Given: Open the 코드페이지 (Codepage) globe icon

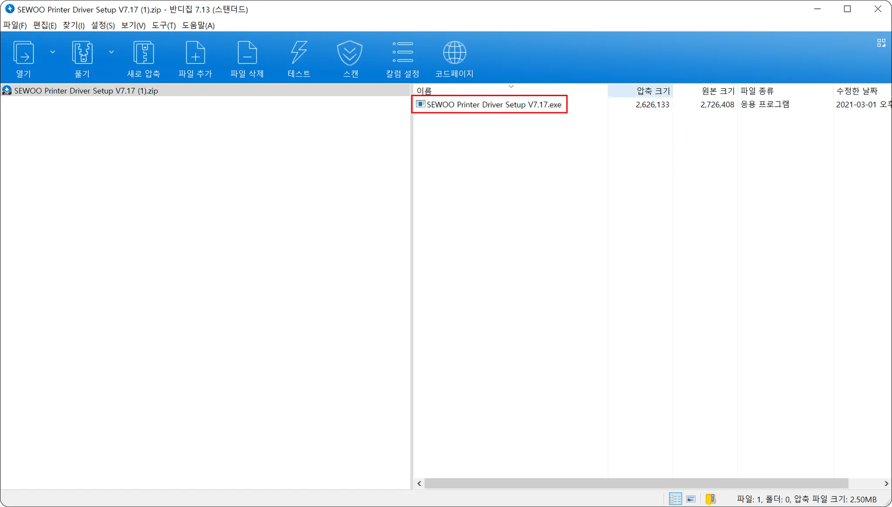Looking at the screenshot, I should coord(454,53).
